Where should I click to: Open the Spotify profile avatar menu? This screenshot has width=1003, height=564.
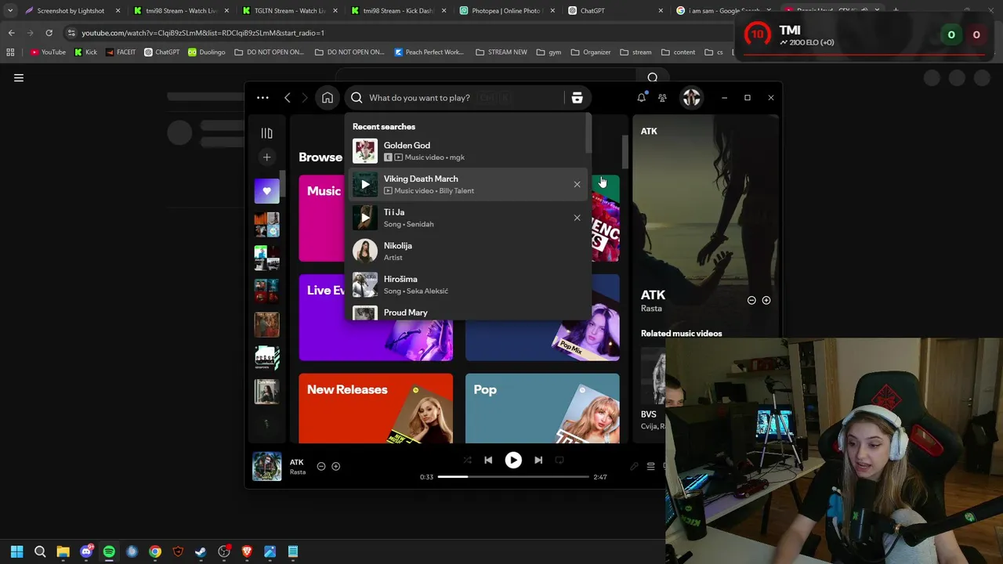[691, 98]
